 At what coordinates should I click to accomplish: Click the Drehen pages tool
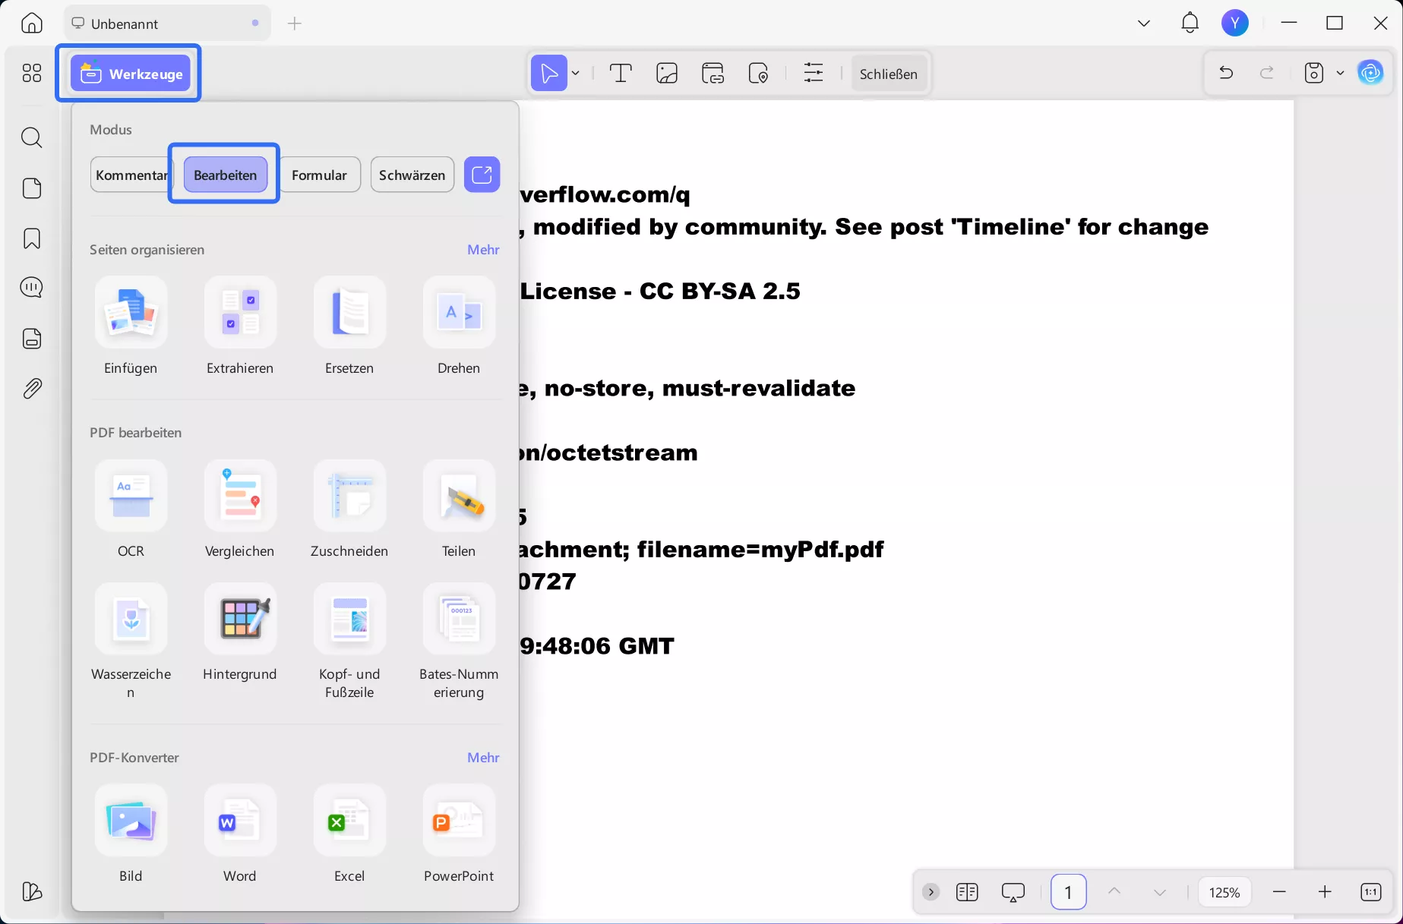pos(459,326)
